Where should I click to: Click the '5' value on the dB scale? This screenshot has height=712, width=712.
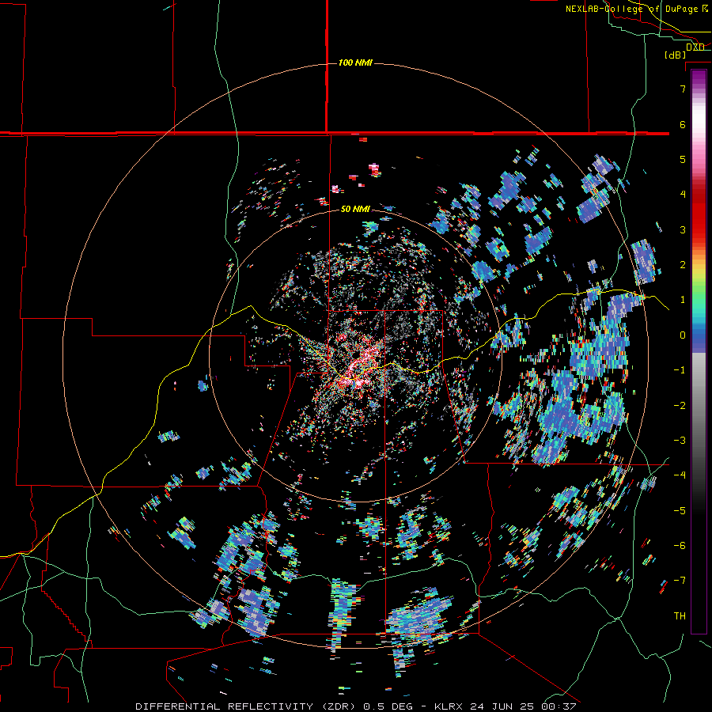point(683,159)
